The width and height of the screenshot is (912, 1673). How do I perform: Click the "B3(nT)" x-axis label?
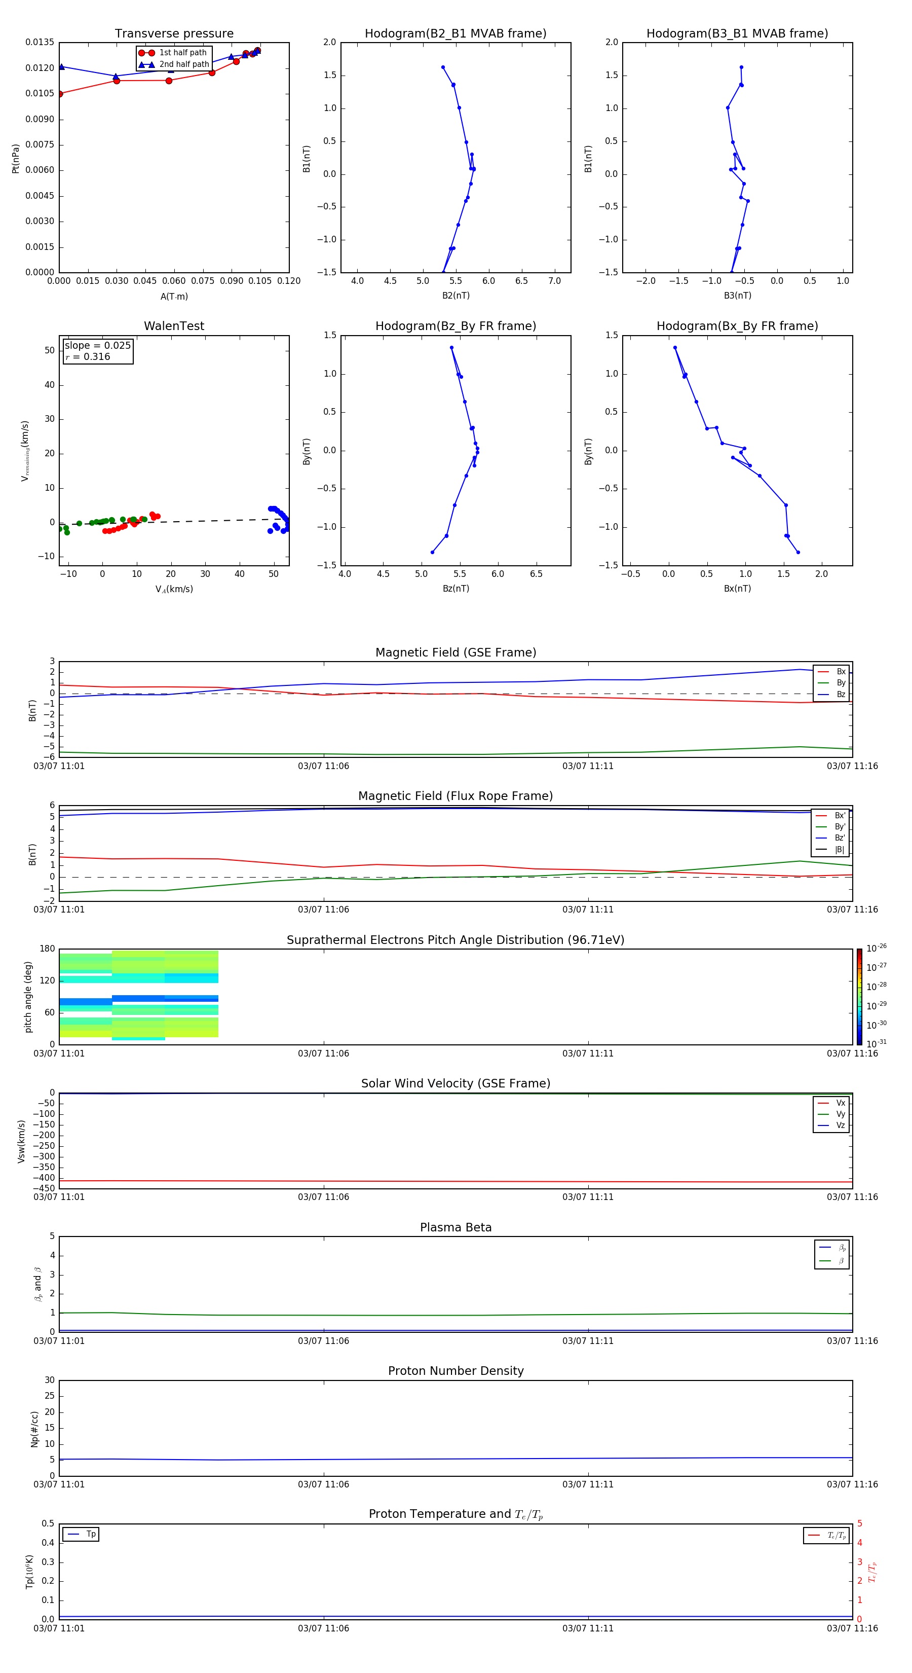click(737, 296)
